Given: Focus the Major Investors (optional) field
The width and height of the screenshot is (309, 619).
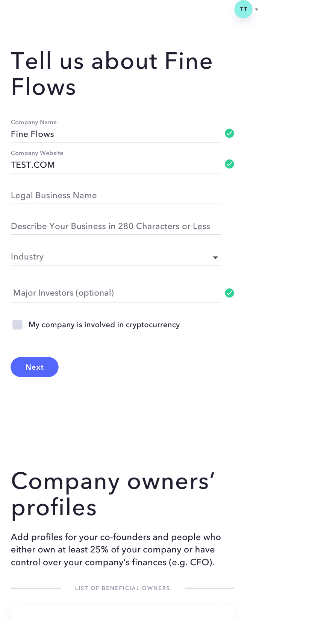Looking at the screenshot, I should [x=116, y=293].
